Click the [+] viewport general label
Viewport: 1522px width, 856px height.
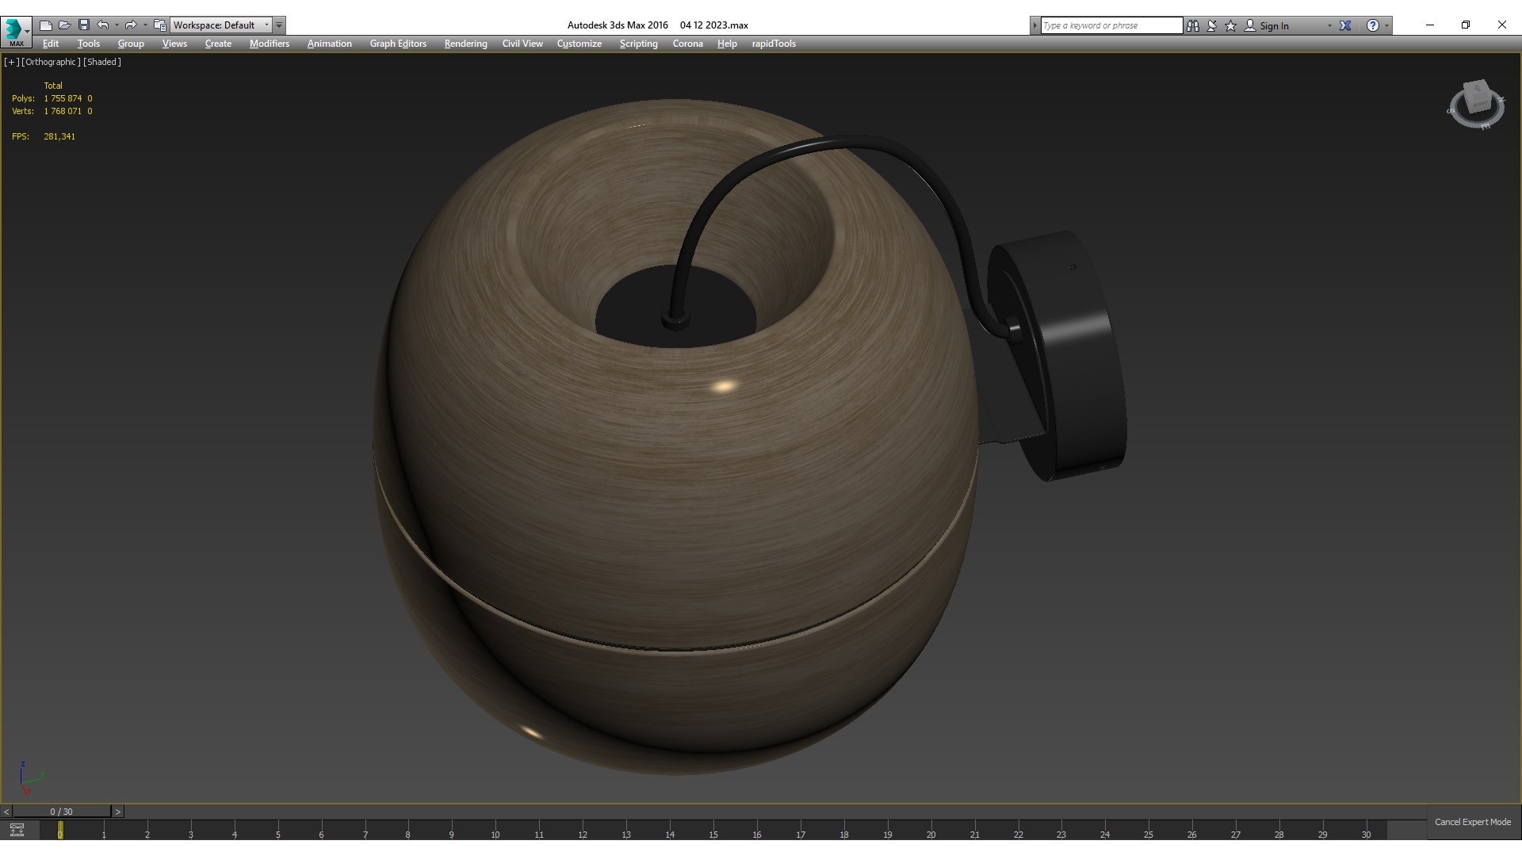(11, 62)
